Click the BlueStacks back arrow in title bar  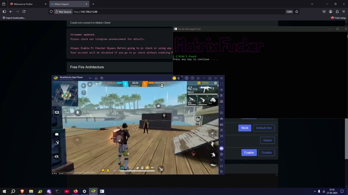tap(90, 78)
